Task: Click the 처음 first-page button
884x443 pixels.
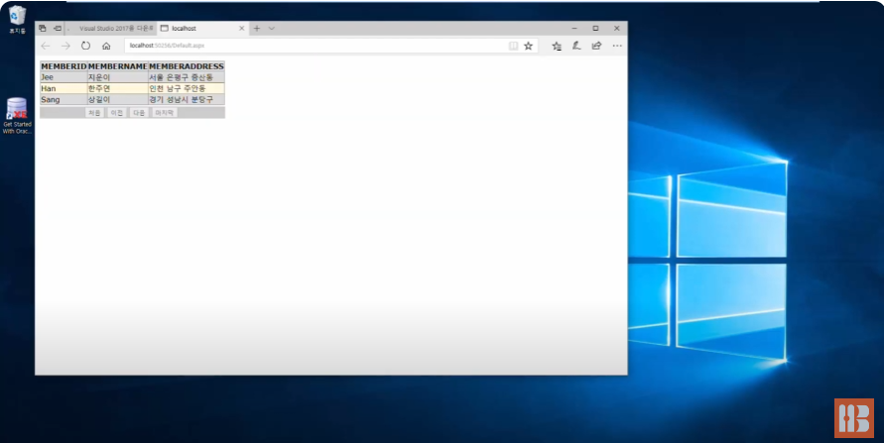Action: click(x=94, y=113)
